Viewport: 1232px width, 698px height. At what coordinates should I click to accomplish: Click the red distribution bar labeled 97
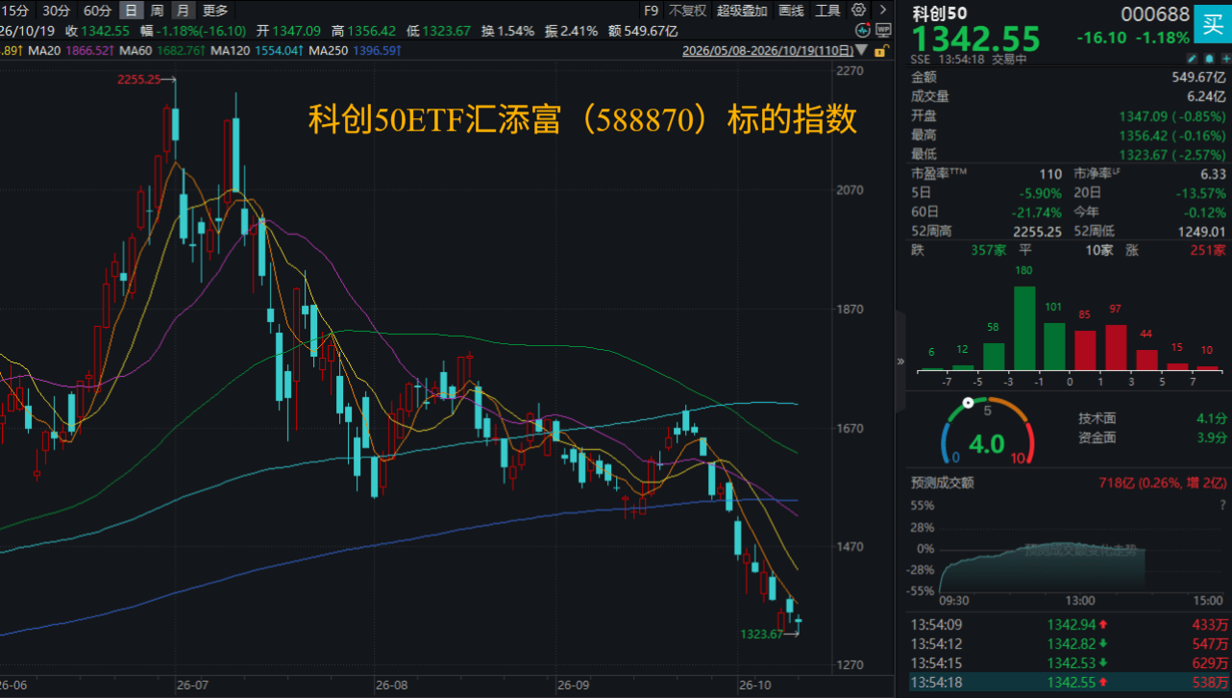pos(1116,347)
